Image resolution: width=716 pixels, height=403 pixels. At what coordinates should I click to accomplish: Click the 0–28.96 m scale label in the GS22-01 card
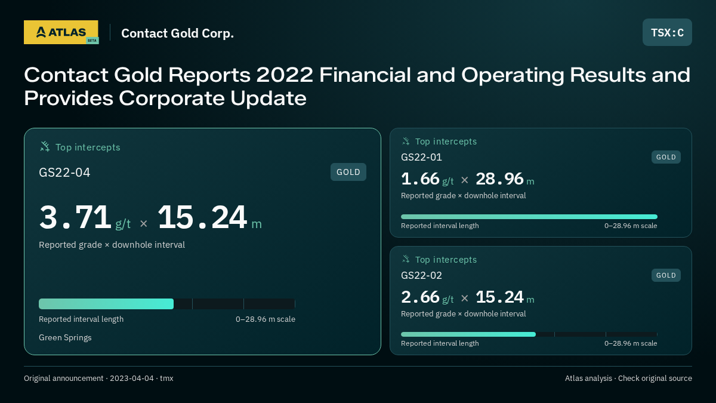pos(631,226)
